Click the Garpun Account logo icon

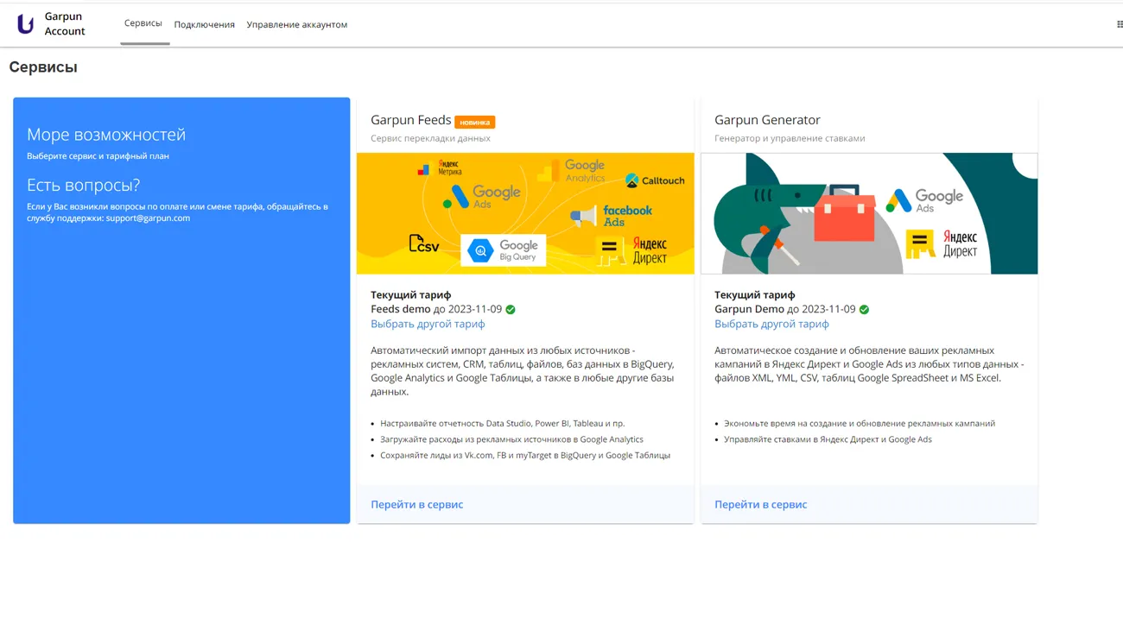pyautogui.click(x=26, y=24)
